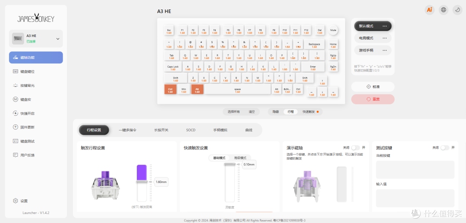Click the rapid trigger sensitivity slider handle
The image size is (466, 223).
click(x=230, y=164)
